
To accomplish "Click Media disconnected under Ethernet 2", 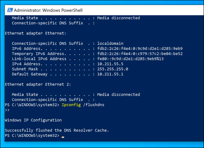I will pos(119,94).
